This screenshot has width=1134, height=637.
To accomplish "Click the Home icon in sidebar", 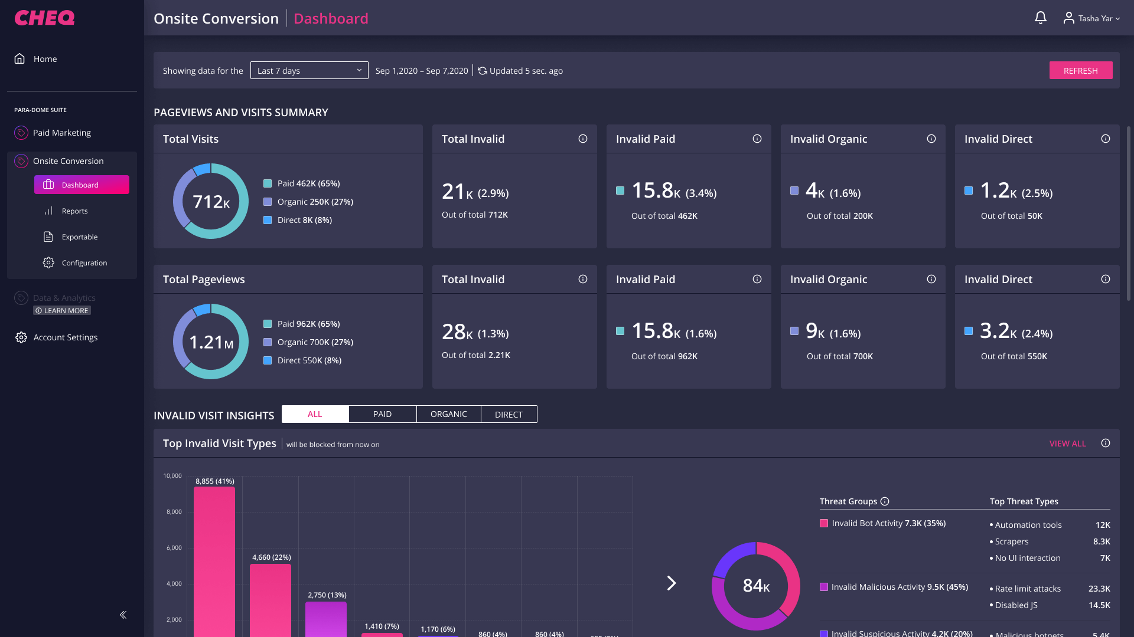I will click(19, 58).
